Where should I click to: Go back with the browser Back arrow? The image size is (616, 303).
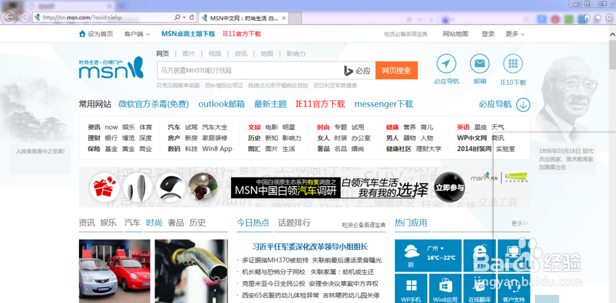coord(9,17)
